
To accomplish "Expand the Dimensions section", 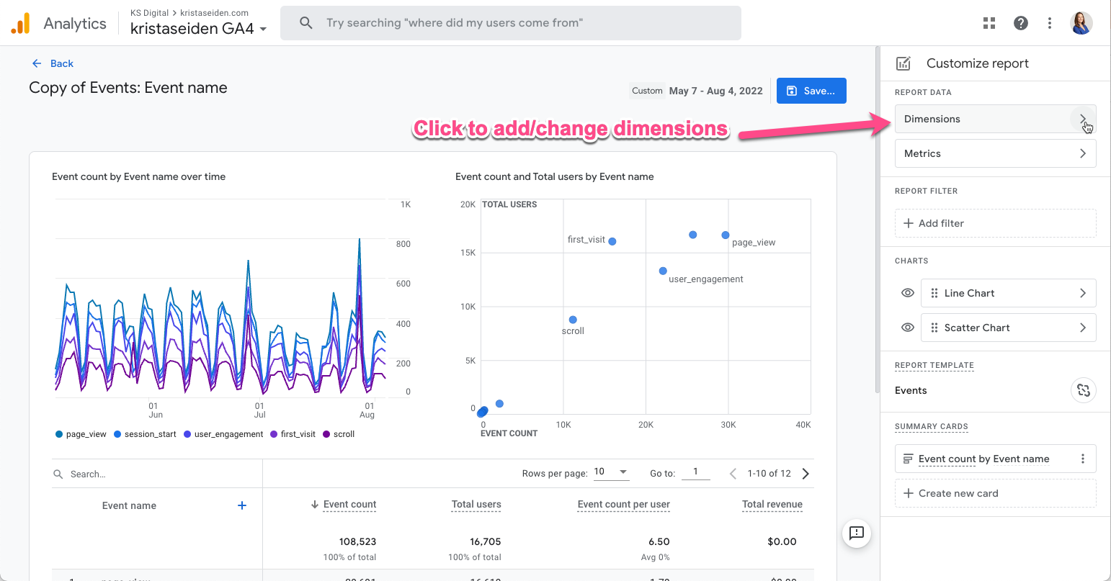I will pyautogui.click(x=995, y=119).
